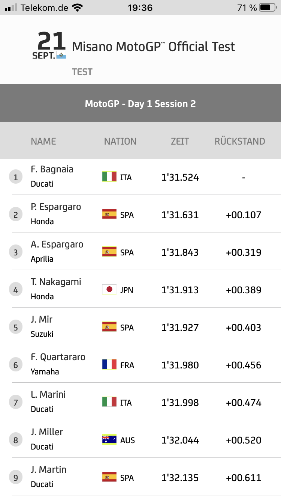The image size is (281, 501).
Task: Tap J. Martin's gap +00.611
Action: (244, 478)
